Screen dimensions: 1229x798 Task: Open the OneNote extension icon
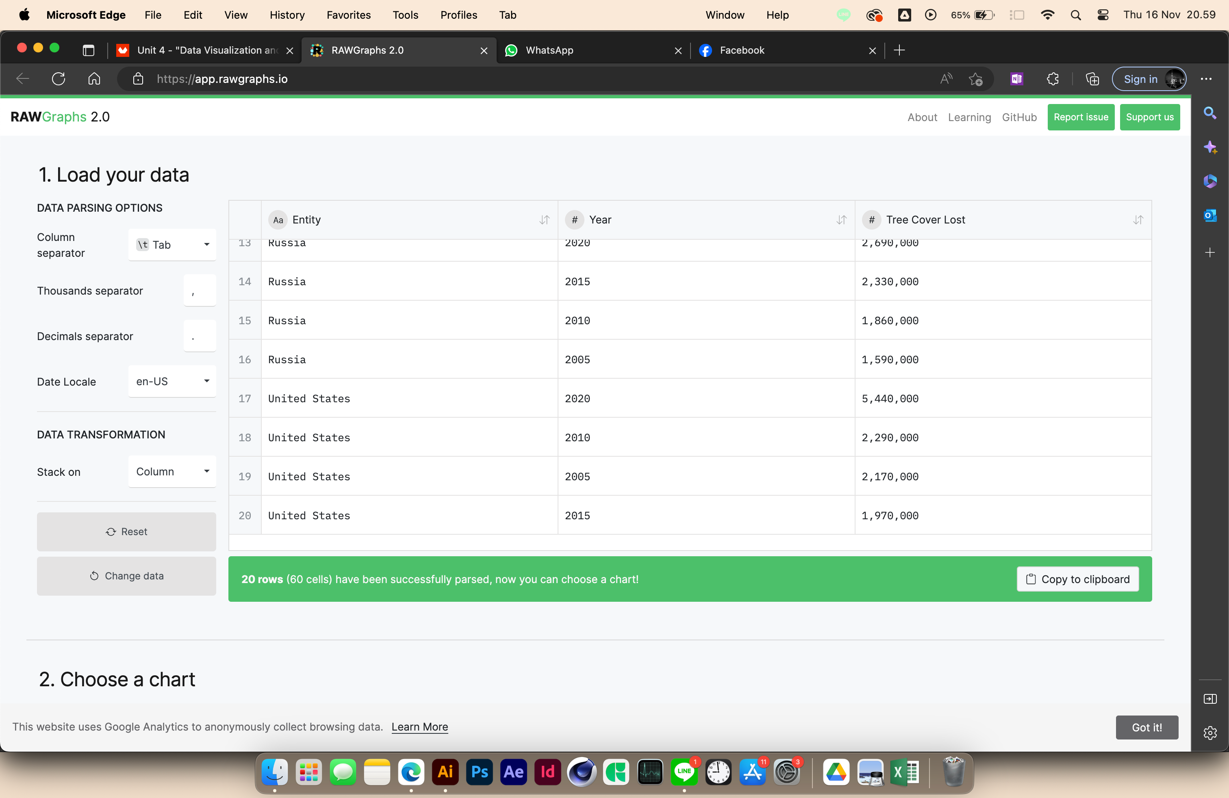coord(1016,79)
